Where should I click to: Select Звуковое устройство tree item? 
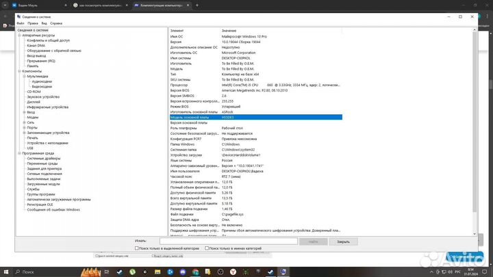coord(43,96)
